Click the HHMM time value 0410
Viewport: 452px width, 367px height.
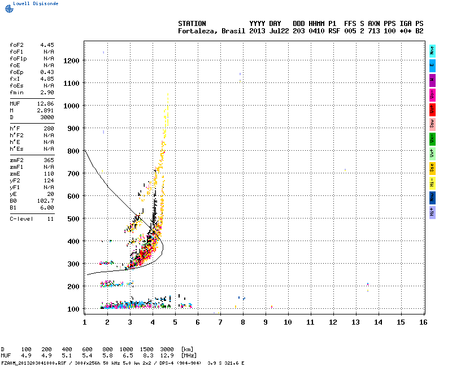[316, 31]
